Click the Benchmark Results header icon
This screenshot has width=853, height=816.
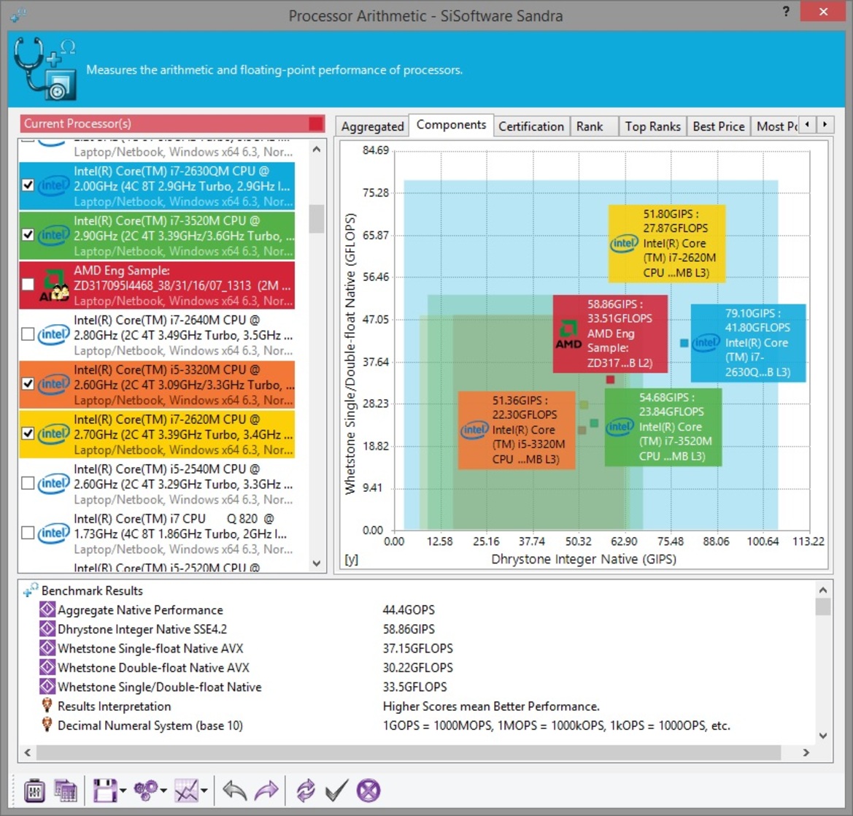pos(31,590)
